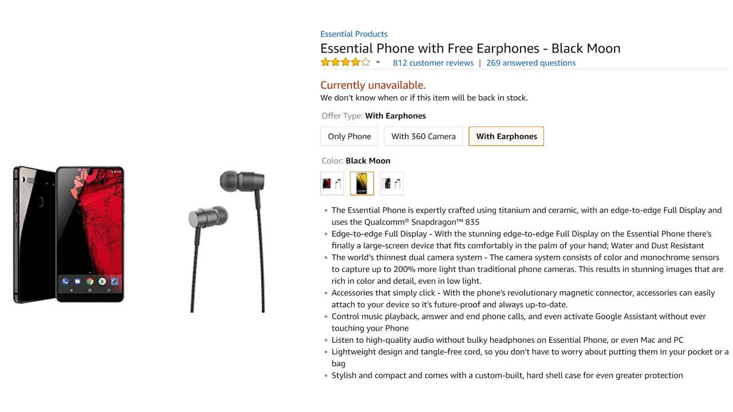Pick the white phone with earphones swatch

click(392, 184)
